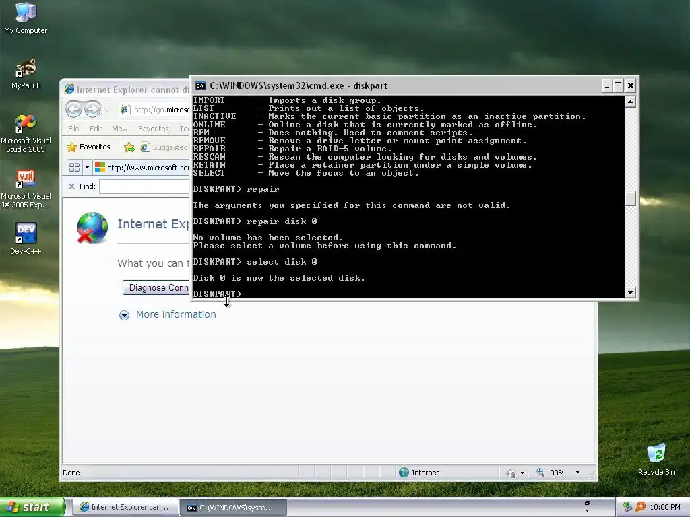Click the command prompt scroll down arrow

pyautogui.click(x=630, y=292)
